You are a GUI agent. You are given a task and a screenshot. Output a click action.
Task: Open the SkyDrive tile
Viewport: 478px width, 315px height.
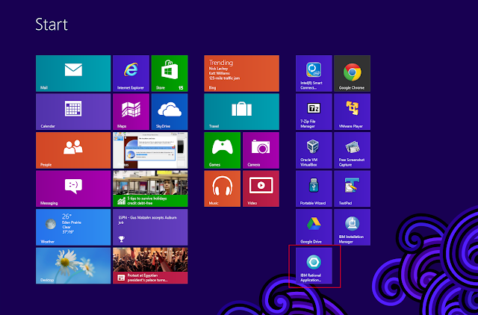(170, 112)
